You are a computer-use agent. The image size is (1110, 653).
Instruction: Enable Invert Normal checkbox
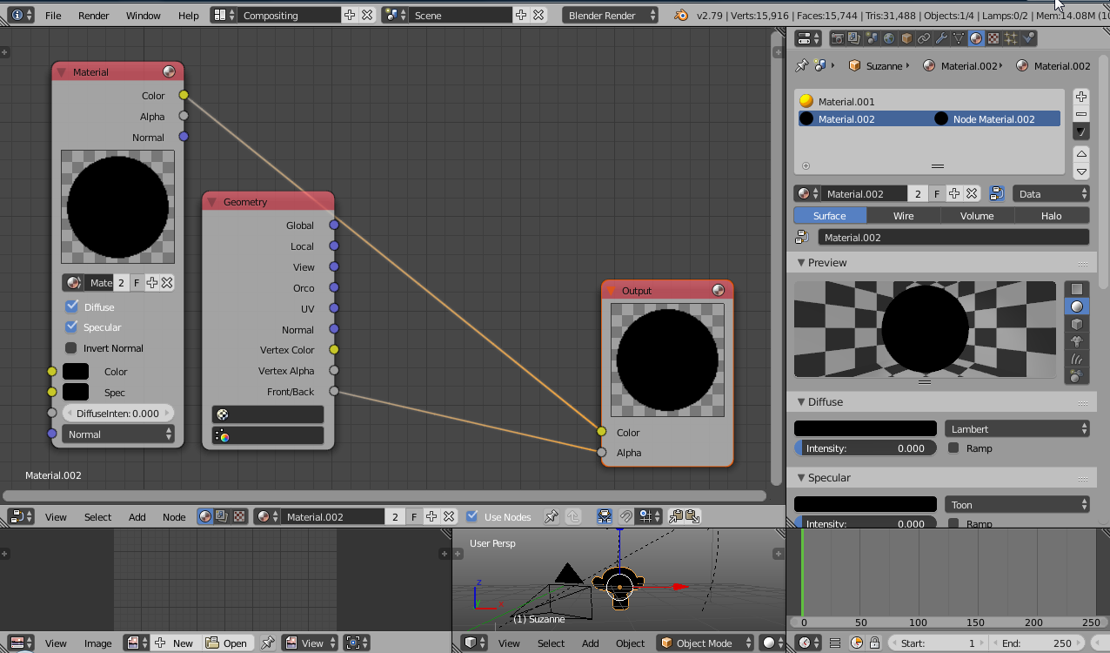tap(72, 348)
